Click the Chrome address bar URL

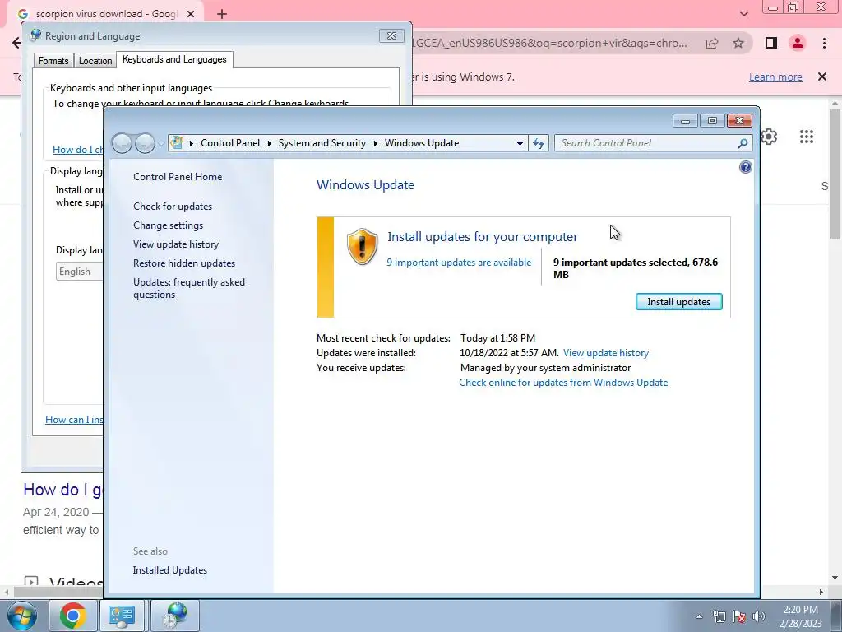(x=549, y=43)
